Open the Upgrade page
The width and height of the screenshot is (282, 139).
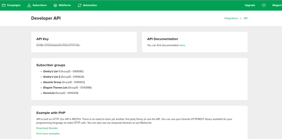click(250, 5)
